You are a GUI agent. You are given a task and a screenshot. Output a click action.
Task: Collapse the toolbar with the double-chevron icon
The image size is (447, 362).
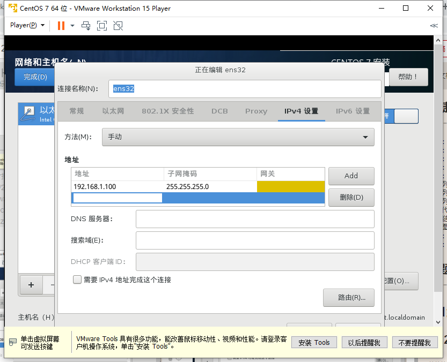tap(434, 26)
